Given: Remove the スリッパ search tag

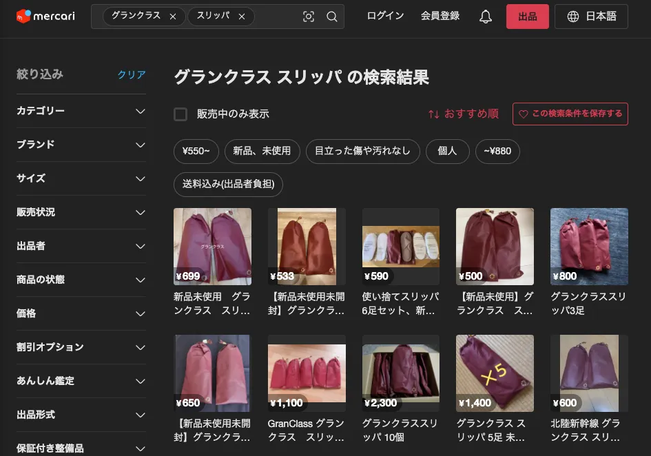Looking at the screenshot, I should [242, 17].
